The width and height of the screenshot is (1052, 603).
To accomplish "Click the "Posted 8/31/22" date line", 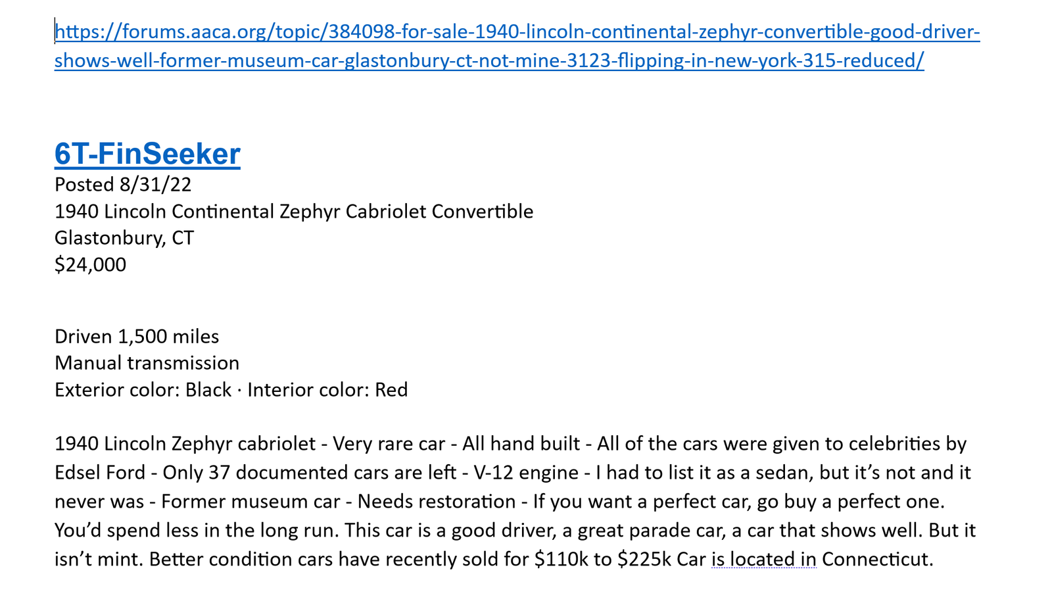I will 123,185.
